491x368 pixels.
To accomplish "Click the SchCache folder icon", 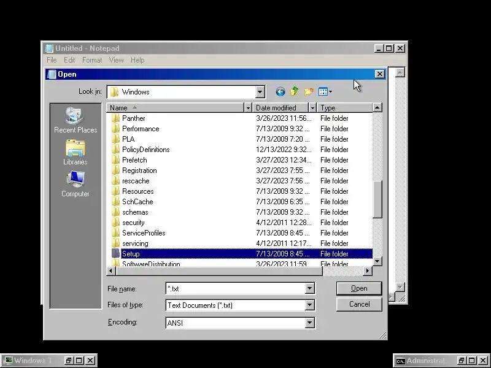I will [x=115, y=202].
